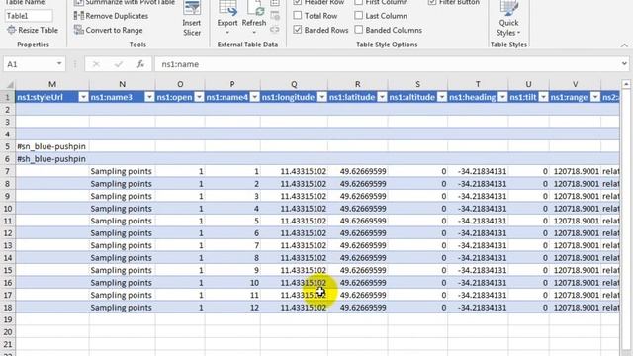
Task: Toggle the Filter Button checkbox
Action: (x=432, y=2)
